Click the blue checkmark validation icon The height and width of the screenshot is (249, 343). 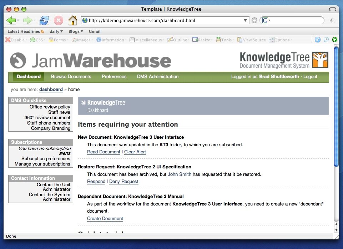point(317,40)
